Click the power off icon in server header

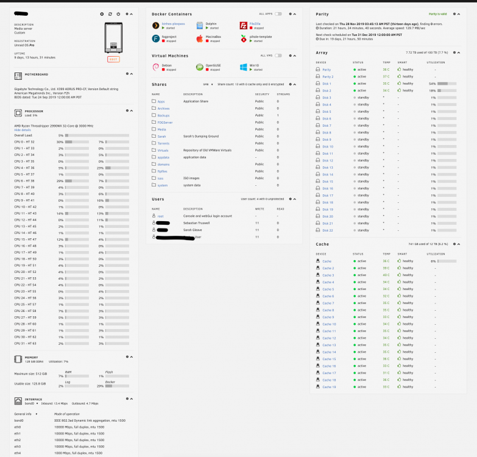[118, 14]
